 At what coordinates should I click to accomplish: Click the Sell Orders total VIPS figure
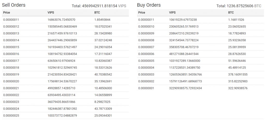[x=100, y=6]
